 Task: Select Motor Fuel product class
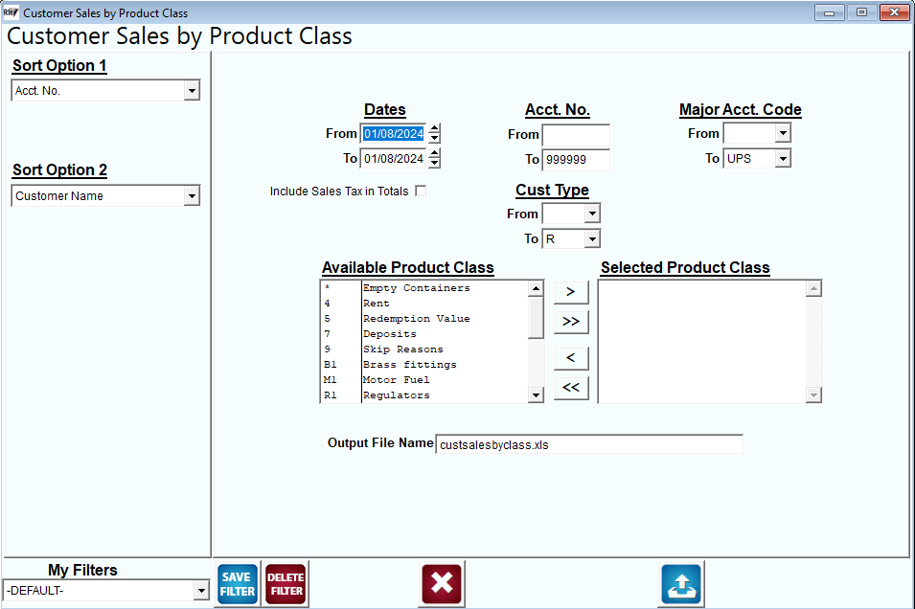pos(424,380)
